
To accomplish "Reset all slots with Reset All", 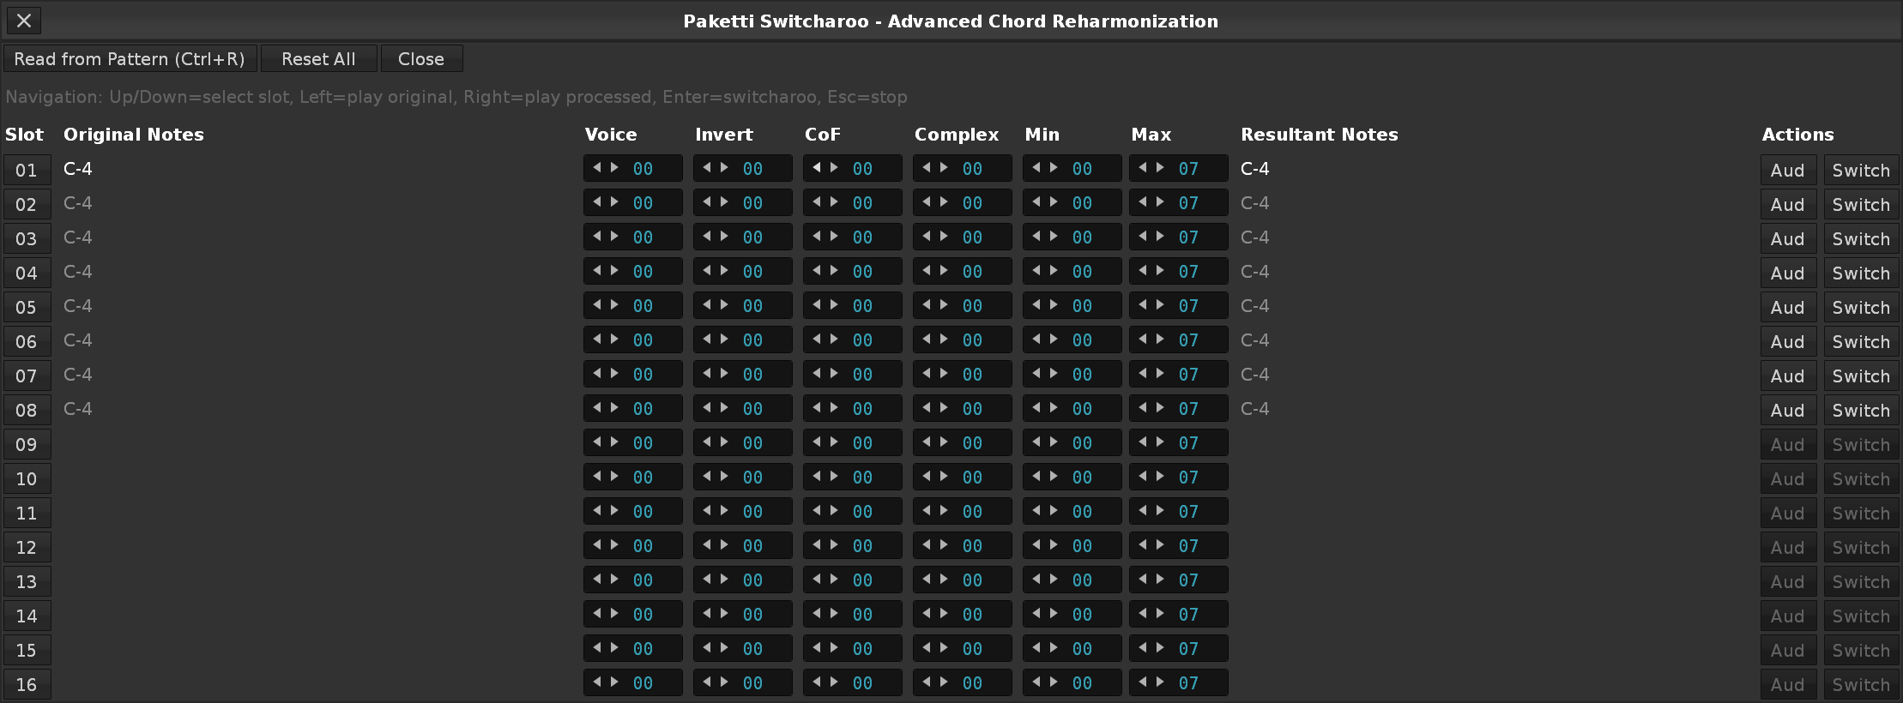I will 318,59.
